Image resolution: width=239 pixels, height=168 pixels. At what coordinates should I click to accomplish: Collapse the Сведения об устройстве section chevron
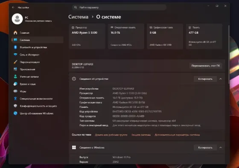221,79
